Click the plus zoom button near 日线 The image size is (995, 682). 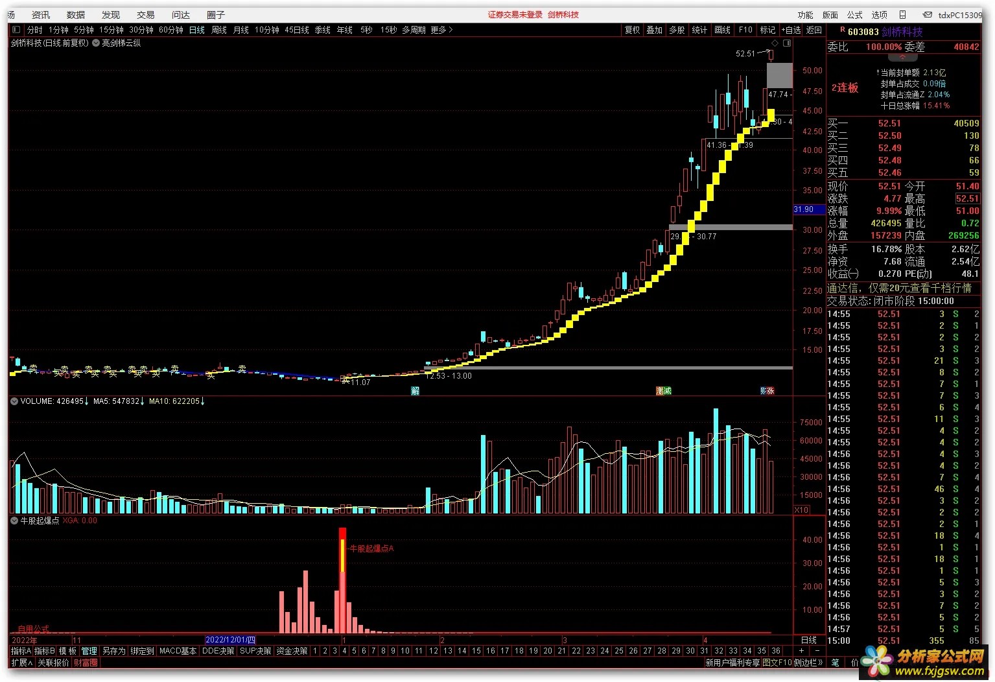[x=801, y=651]
